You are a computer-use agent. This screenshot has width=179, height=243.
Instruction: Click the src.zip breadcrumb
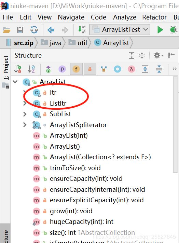coord(20,43)
